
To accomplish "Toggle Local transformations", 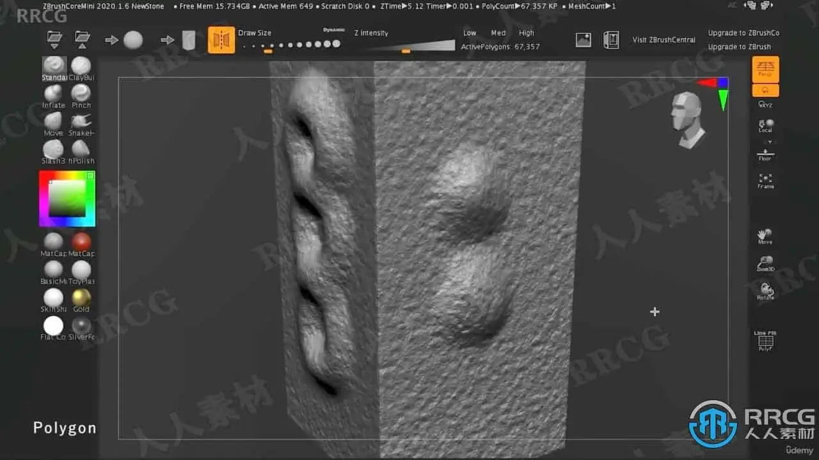I will 765,125.
